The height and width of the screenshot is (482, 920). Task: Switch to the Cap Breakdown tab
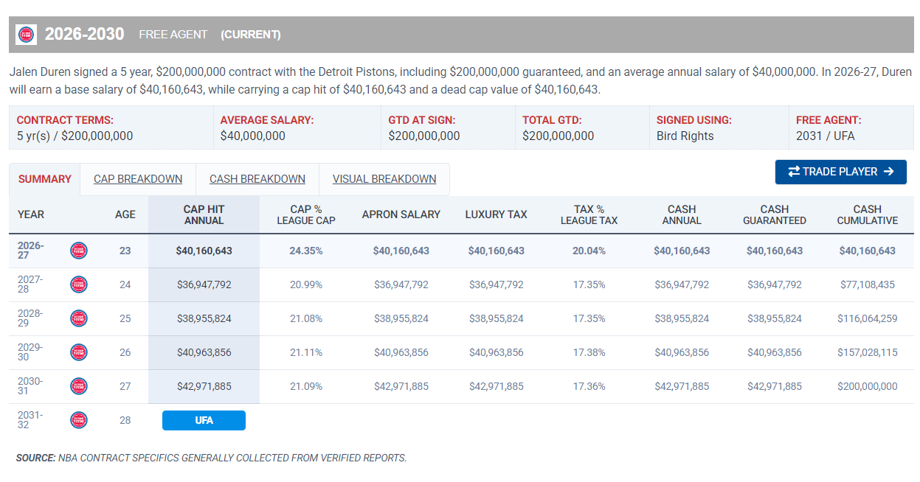tap(138, 179)
